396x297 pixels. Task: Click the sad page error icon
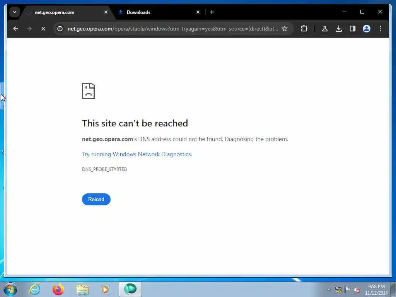pyautogui.click(x=89, y=91)
